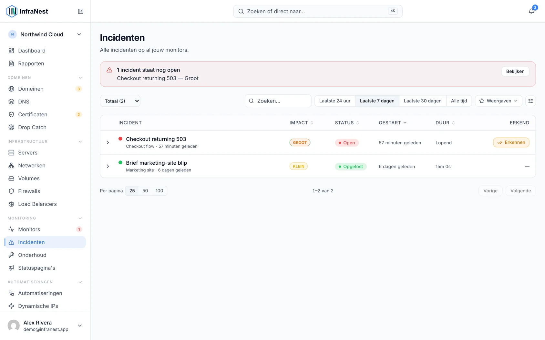545x340 pixels.
Task: Collapse the DOMEINEN section
Action: (x=80, y=78)
